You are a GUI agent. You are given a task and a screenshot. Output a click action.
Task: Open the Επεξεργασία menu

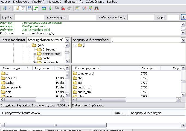pyautogui.click(x=21, y=2)
